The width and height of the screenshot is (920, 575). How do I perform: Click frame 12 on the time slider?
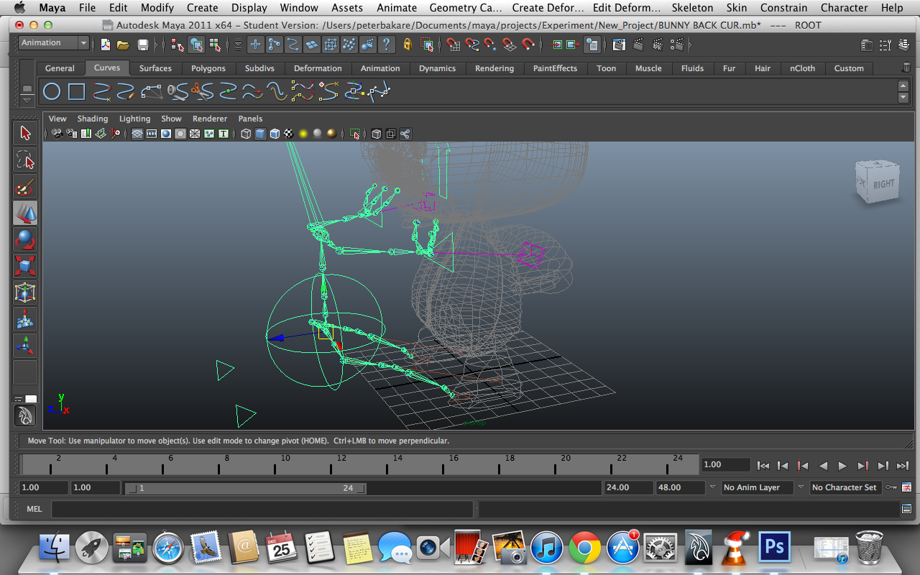click(x=331, y=465)
